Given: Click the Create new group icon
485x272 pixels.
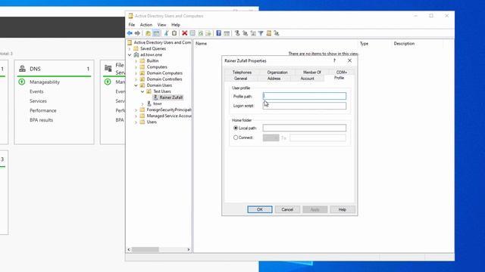Looking at the screenshot, I should pos(245,33).
